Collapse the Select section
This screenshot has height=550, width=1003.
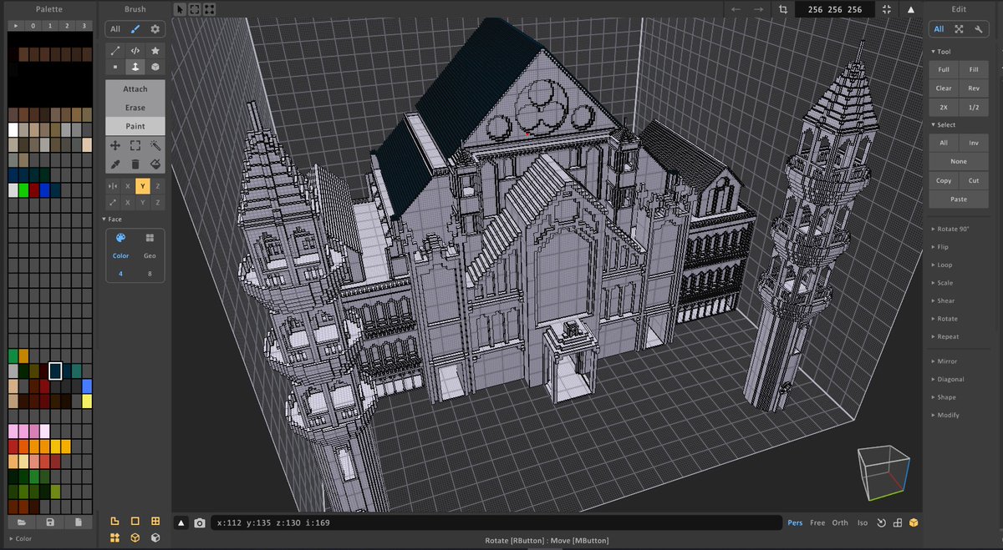(944, 125)
